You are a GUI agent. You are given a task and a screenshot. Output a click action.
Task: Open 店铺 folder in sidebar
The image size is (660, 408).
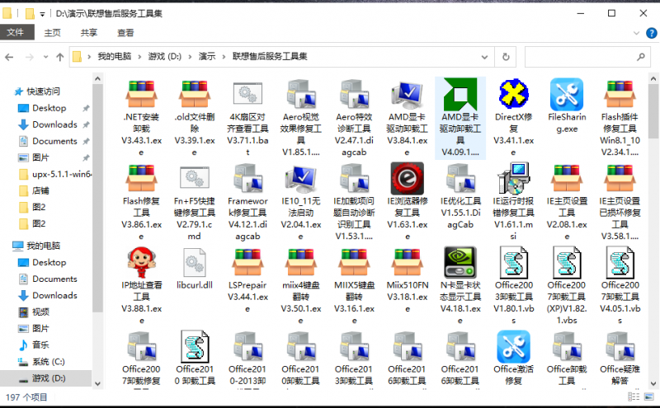[x=40, y=190]
